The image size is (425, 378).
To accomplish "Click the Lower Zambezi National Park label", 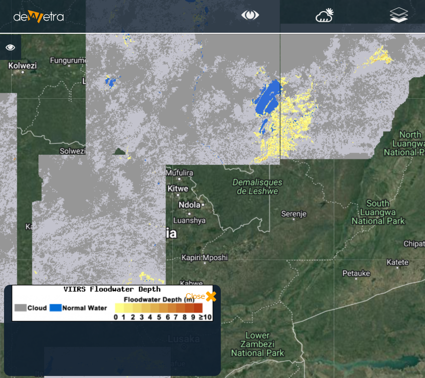I will point(258,344).
